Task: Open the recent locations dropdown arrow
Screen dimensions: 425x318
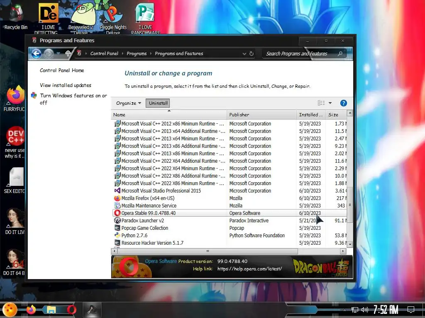Action: tap(59, 53)
